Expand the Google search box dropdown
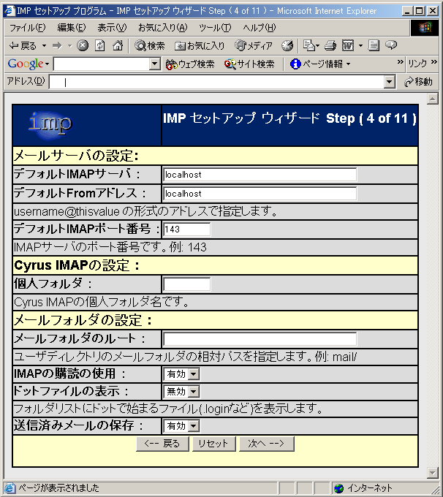This screenshot has height=497, width=443. coord(154,64)
